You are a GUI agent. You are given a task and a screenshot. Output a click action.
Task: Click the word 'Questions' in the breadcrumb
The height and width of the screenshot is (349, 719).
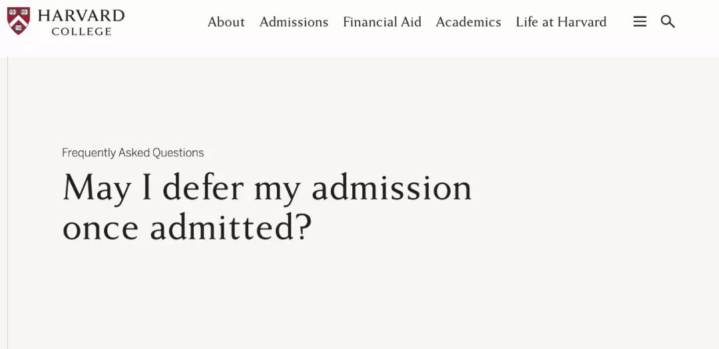click(178, 153)
